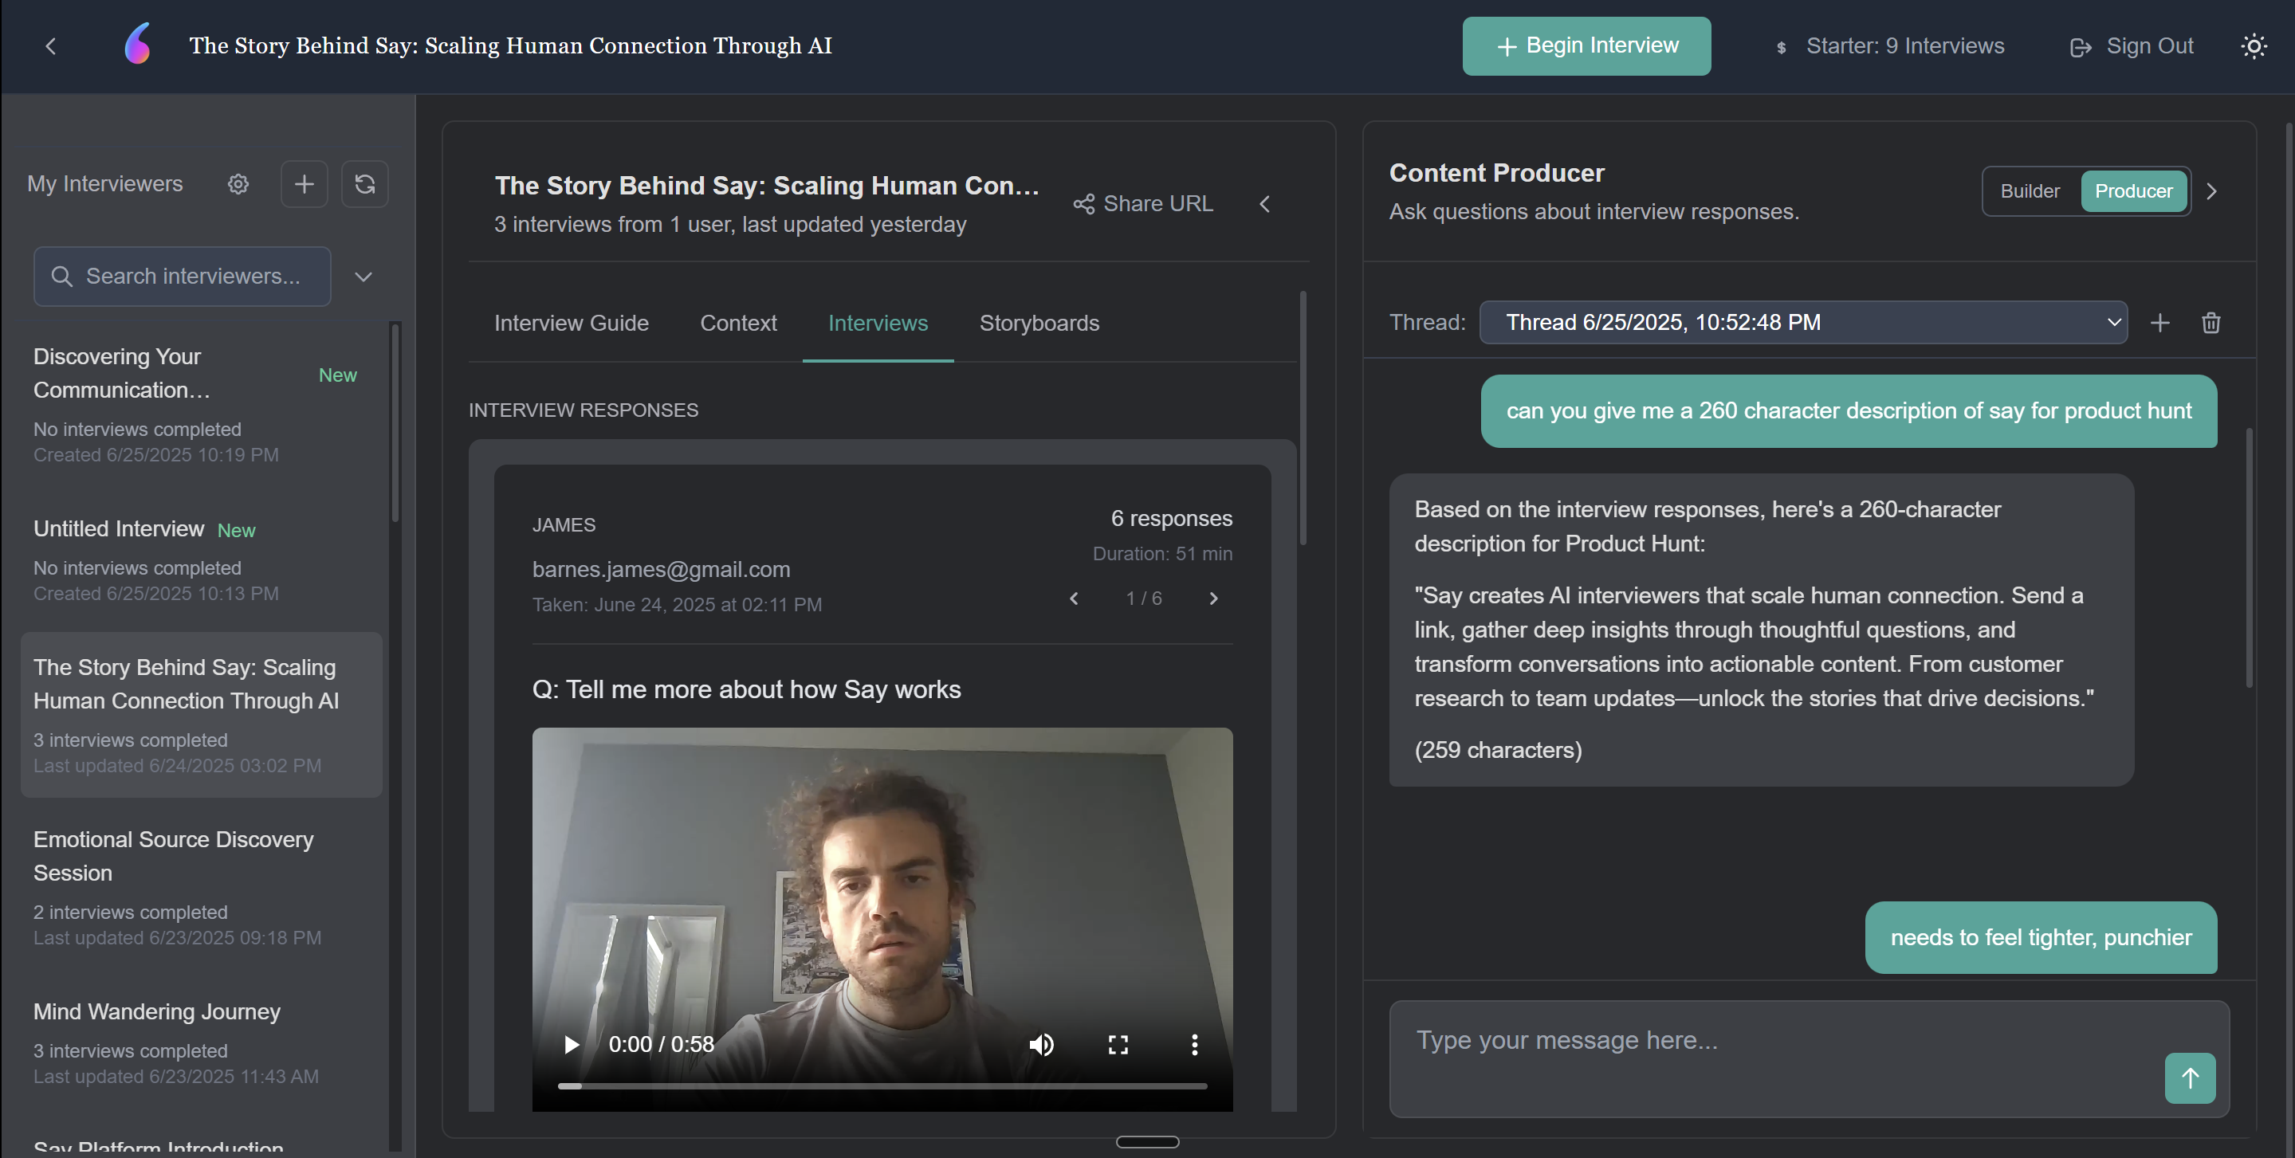Send message with arrow button

(2190, 1079)
